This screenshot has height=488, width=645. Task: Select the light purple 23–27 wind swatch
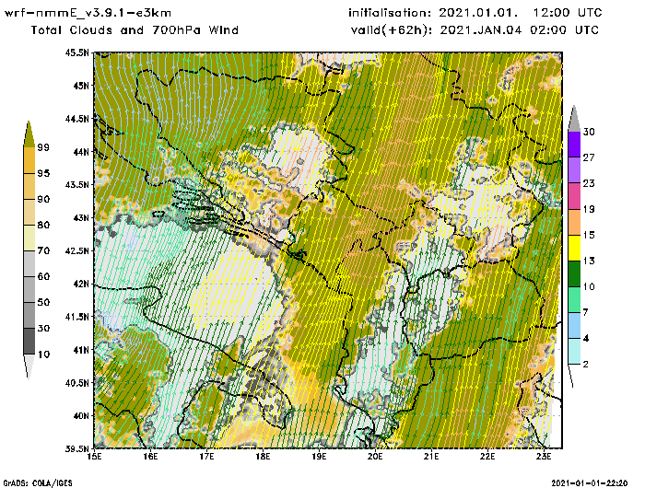[574, 170]
